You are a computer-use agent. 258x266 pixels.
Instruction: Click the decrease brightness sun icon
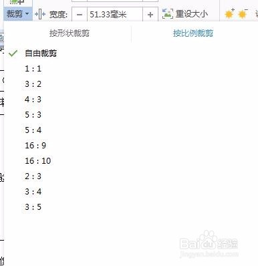(243, 14)
